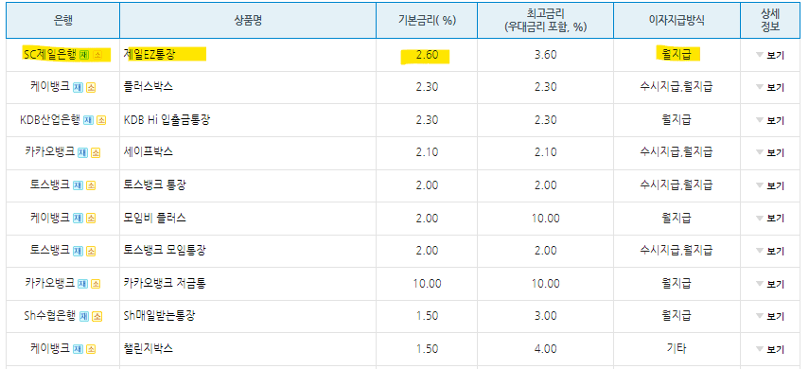Click the 소 badge in the 플러스박스 row
Image resolution: width=809 pixels, height=369 pixels.
(91, 87)
